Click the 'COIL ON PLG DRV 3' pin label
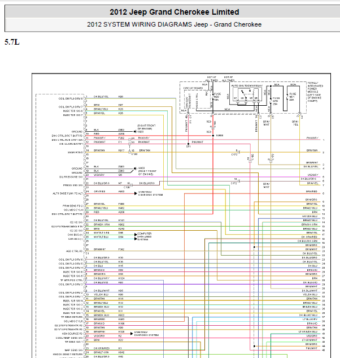This screenshot has width=340, height=358. click(71, 284)
